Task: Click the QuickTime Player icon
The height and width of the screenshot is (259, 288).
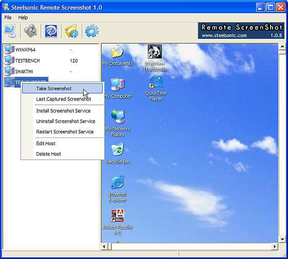Action: point(156,82)
